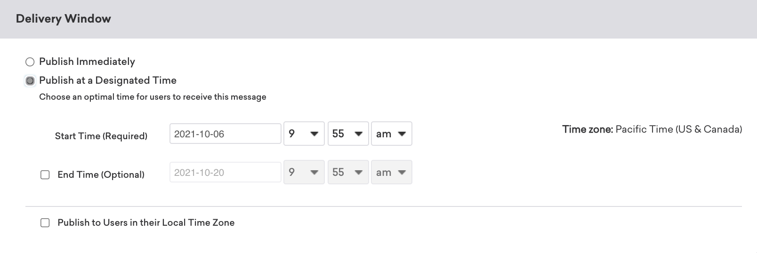Open the Start Time minutes dropdown
Screen dimensions: 757x253
tap(347, 134)
